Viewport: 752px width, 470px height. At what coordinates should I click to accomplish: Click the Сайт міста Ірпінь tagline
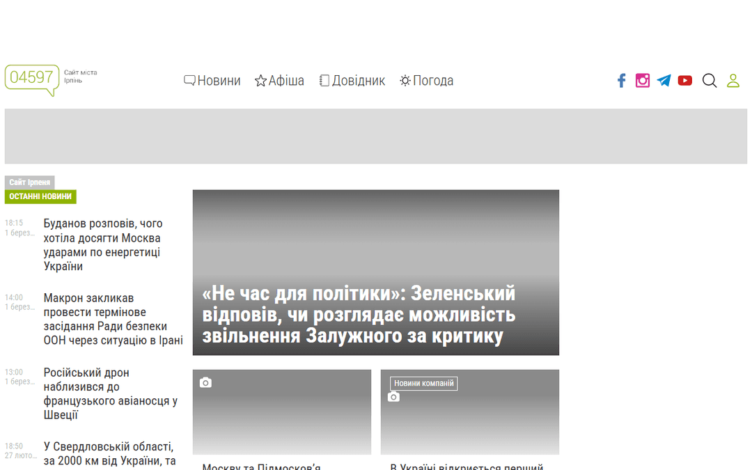tap(81, 77)
